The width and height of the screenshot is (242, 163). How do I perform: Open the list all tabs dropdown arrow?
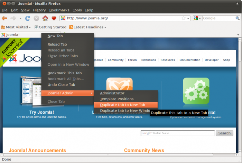(x=238, y=35)
